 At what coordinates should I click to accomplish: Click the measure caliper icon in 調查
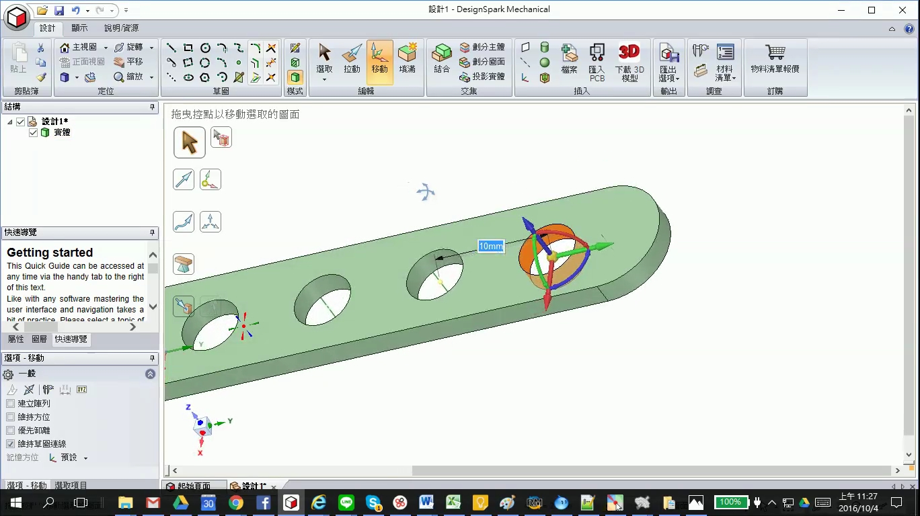700,50
